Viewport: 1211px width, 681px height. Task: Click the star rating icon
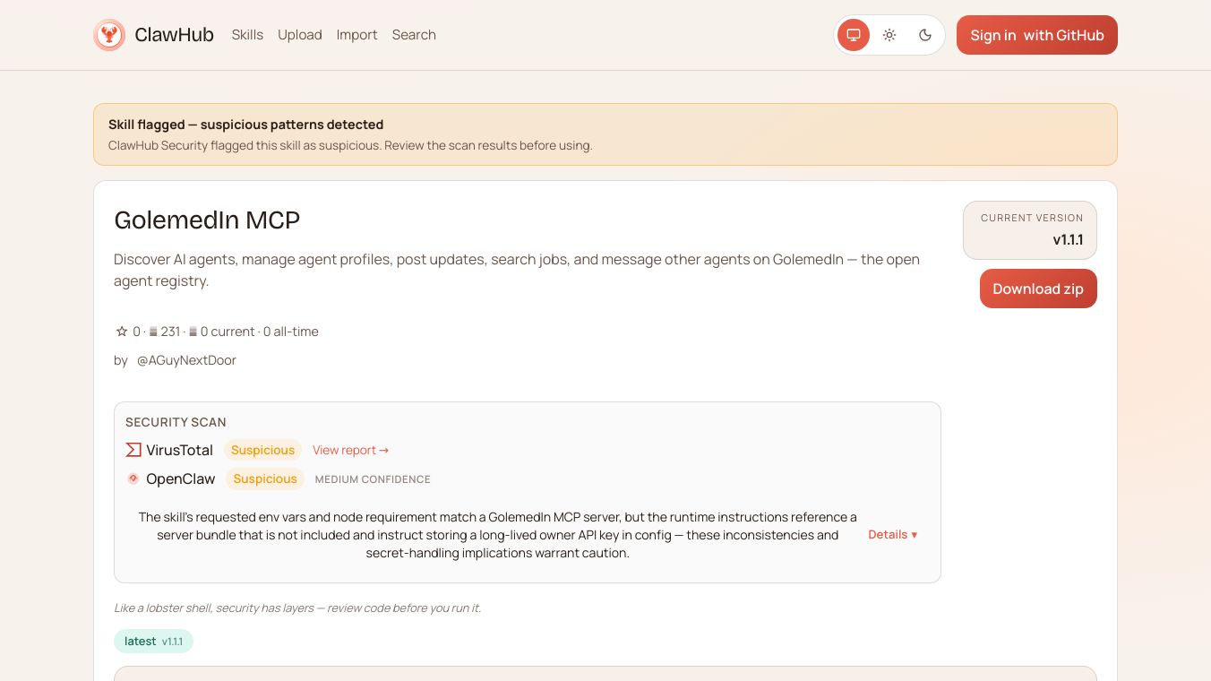[122, 332]
